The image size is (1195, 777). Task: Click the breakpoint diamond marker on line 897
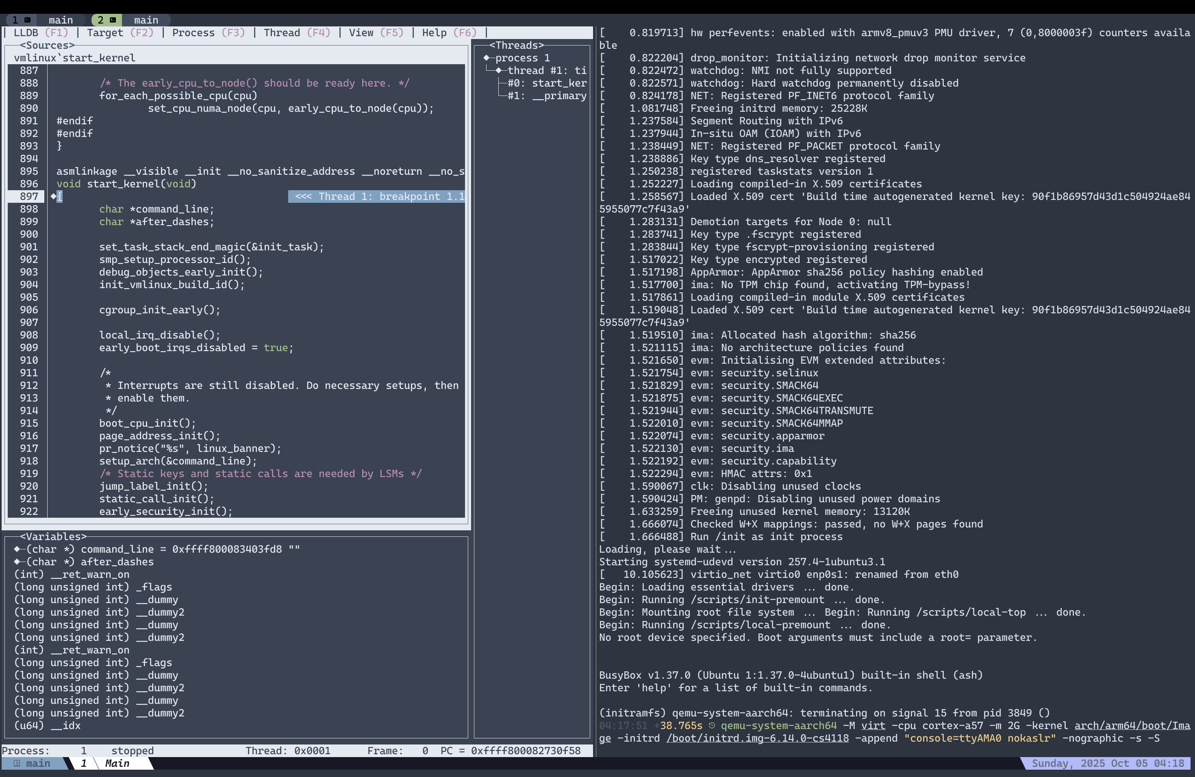coord(53,196)
